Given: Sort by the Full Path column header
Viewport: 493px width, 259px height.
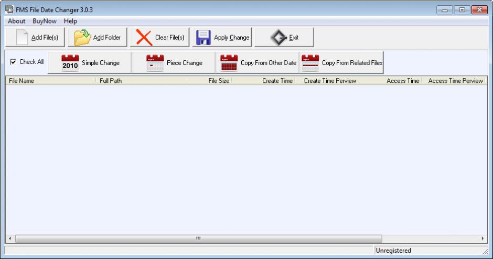Looking at the screenshot, I should pyautogui.click(x=142, y=81).
